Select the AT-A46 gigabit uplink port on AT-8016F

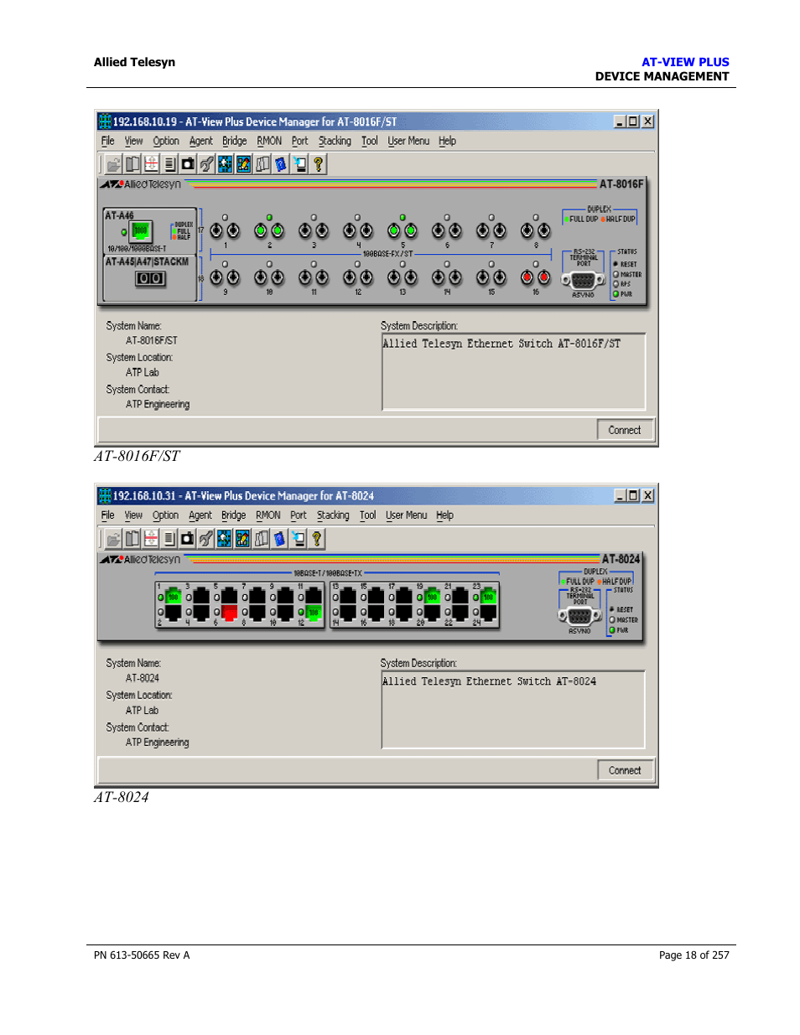140,230
